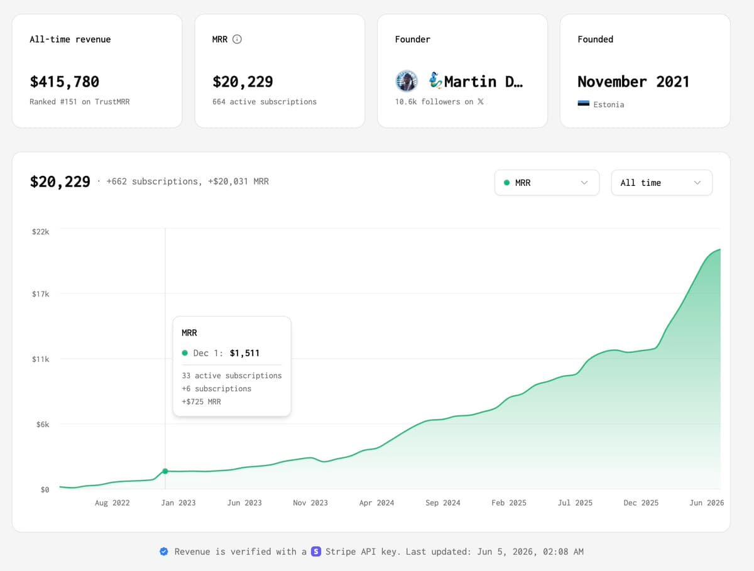The width and height of the screenshot is (754, 571).
Task: Click "10.6k followers on X" text
Action: pos(439,102)
